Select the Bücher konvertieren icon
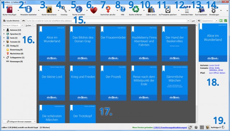230x131 pixels. pos(49,10)
